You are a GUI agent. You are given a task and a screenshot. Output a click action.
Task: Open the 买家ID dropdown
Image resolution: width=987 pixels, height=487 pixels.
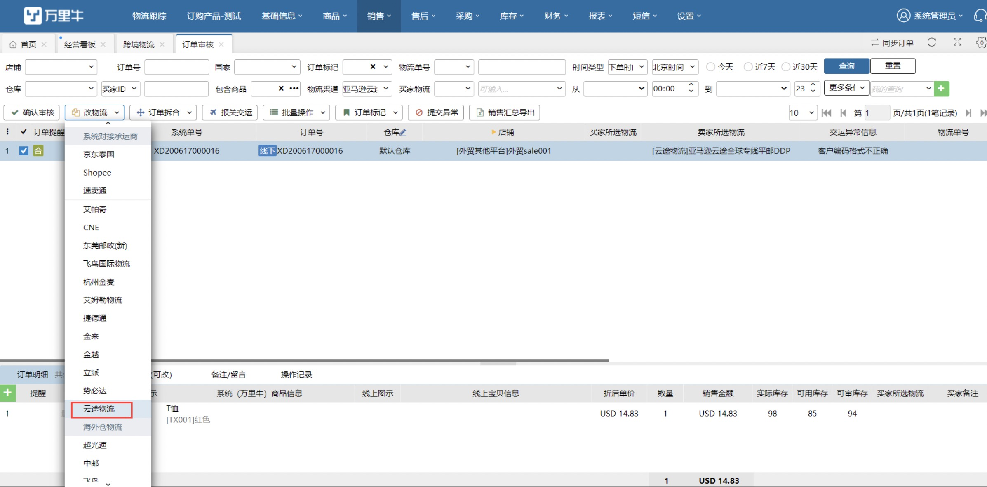pos(121,89)
